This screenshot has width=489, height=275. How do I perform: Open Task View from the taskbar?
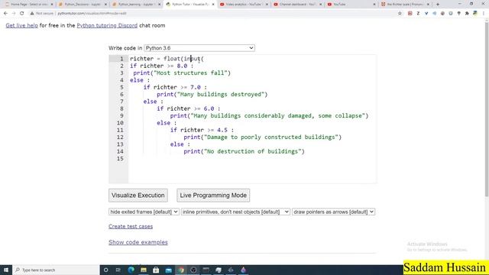click(x=118, y=270)
